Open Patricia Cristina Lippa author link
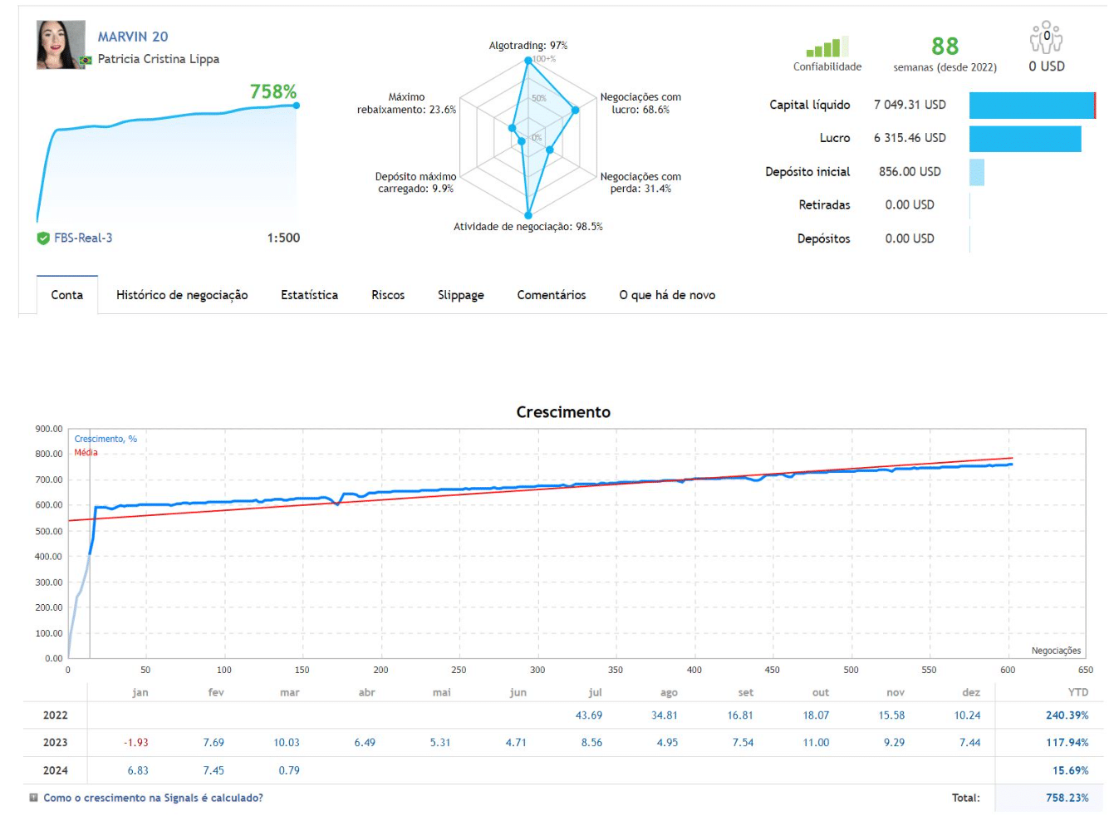The width and height of the screenshot is (1109, 821). [158, 59]
